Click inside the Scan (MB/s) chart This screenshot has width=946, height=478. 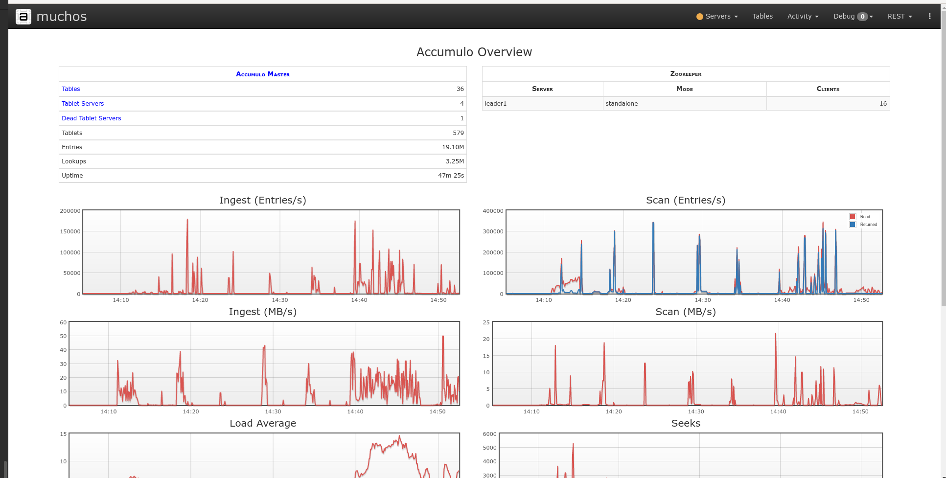(685, 364)
